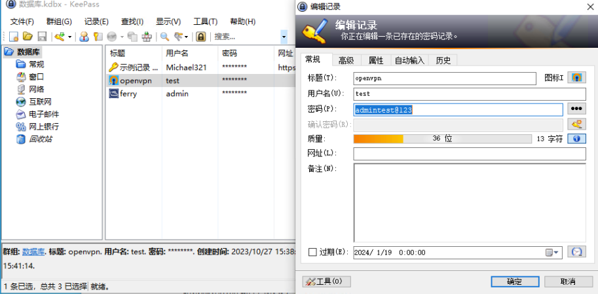Click the quick search box
Screen dimensions: 598x294
(x=246, y=37)
